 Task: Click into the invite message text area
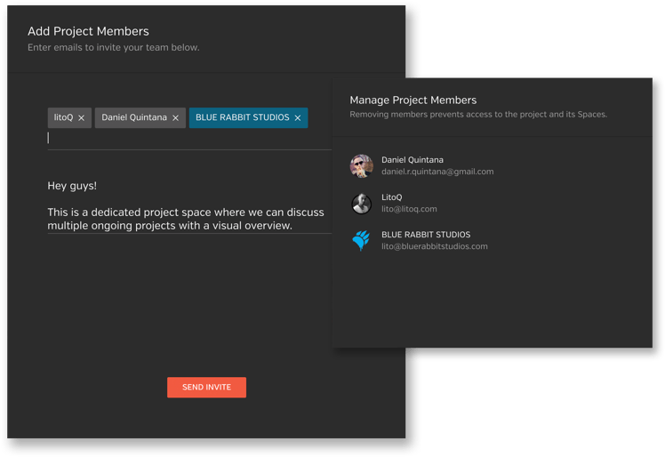(x=189, y=205)
